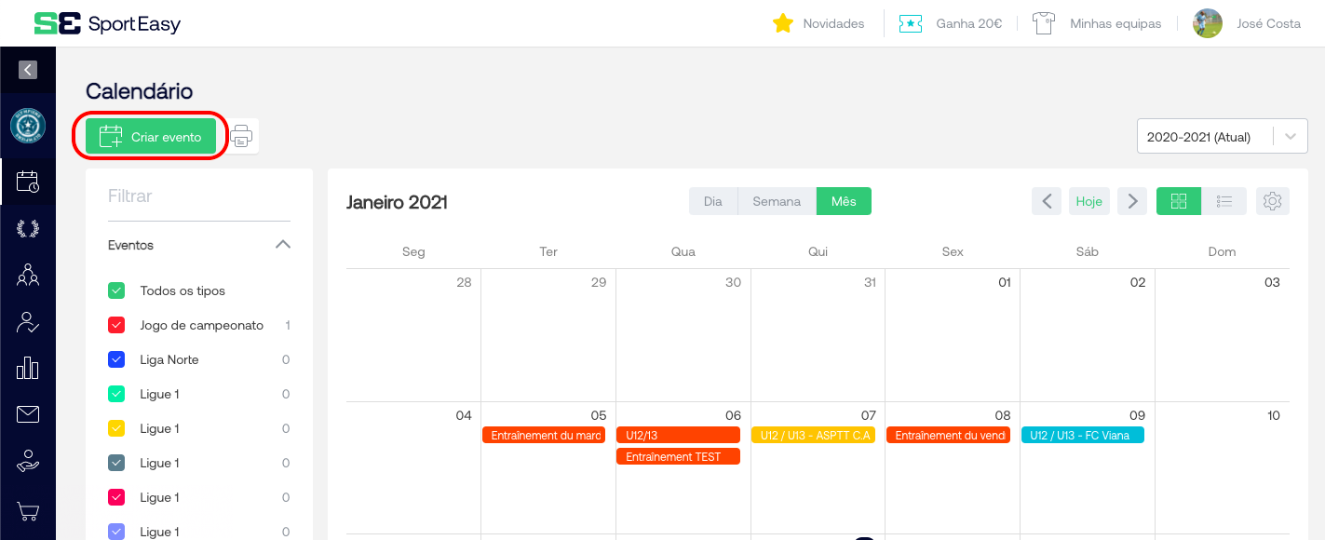Uncheck the Todos os tipos checkbox

pyautogui.click(x=116, y=290)
